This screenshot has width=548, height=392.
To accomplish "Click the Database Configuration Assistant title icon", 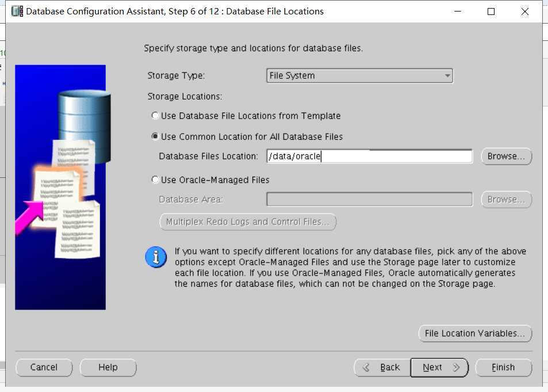I will (x=17, y=11).
